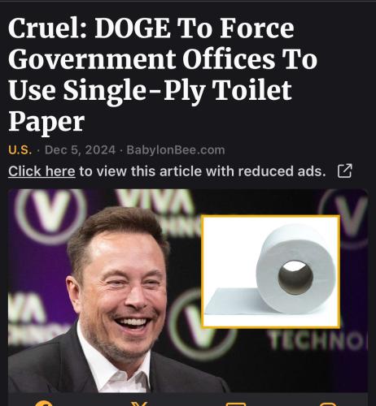This screenshot has height=406, width=376.
Task: Open the toilet paper roll inset image
Action: [270, 272]
